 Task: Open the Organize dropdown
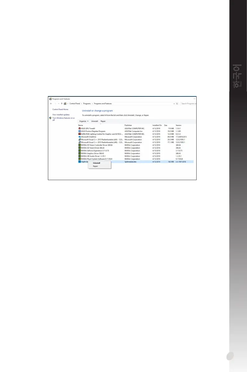(x=84, y=121)
